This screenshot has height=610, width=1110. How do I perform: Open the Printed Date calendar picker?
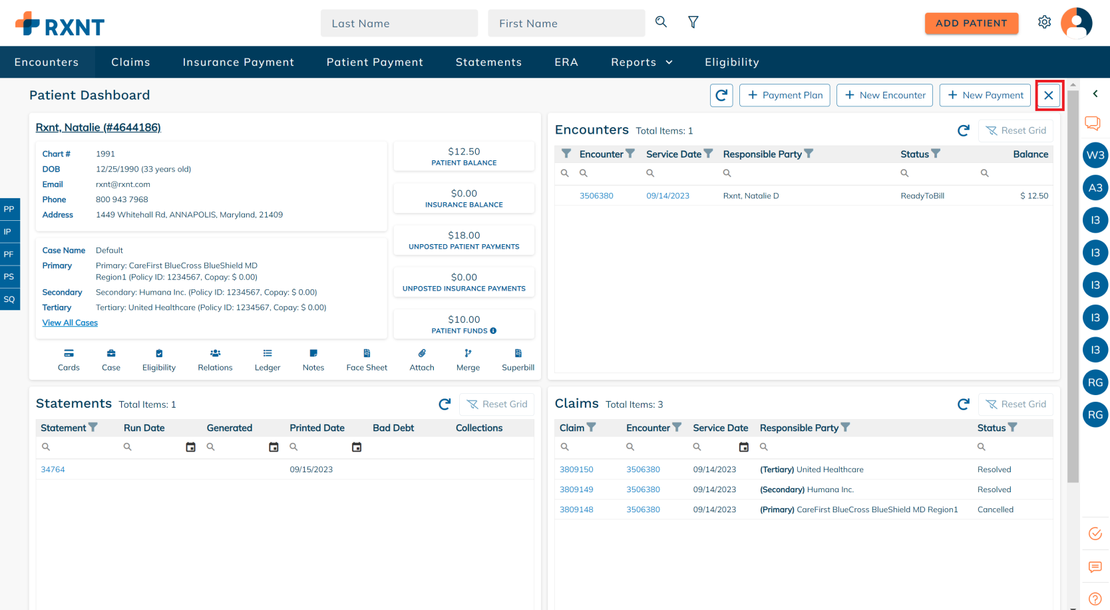(x=357, y=447)
